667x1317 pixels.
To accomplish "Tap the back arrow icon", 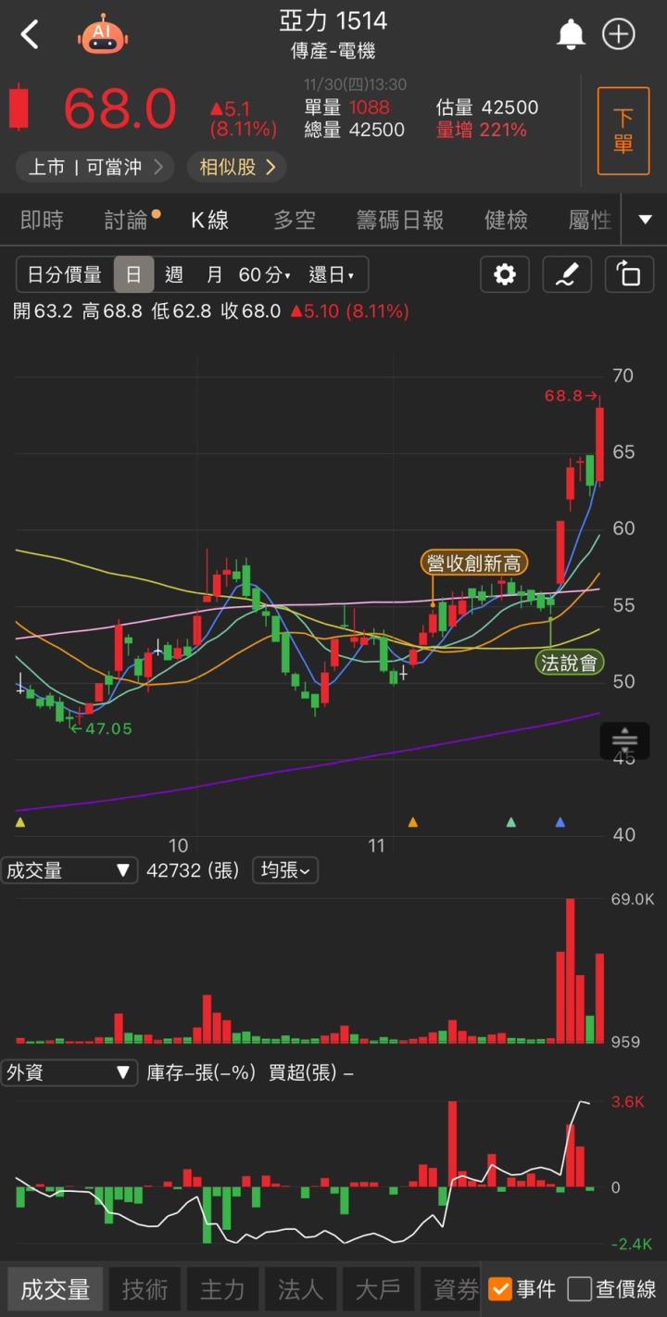I will 31,35.
